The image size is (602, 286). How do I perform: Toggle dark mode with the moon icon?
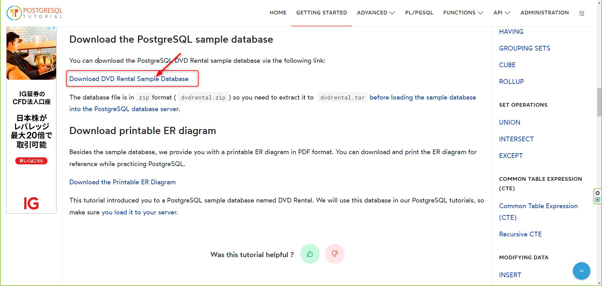582,13
